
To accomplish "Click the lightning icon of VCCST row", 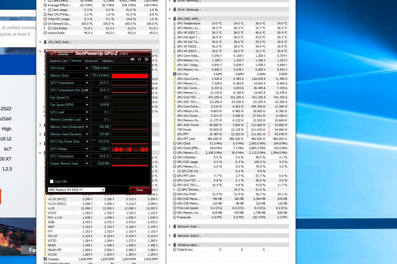I will pos(45,213).
